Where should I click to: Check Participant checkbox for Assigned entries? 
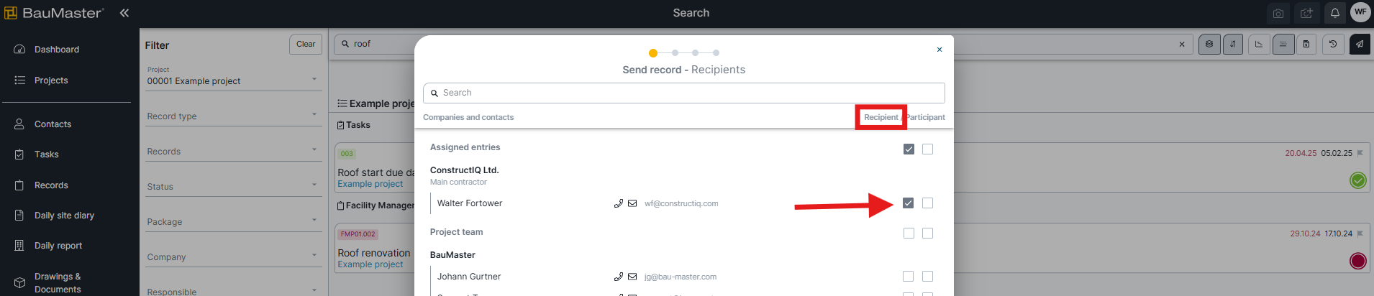tap(927, 149)
